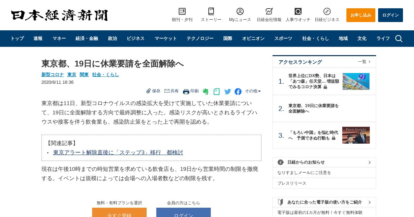Click the ranking 1 thumbnail image
414x217 pixels.
tap(356, 81)
